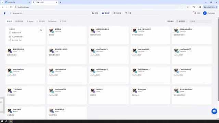Open the Chrome tab search dropdown arrow

(x=2, y=2)
